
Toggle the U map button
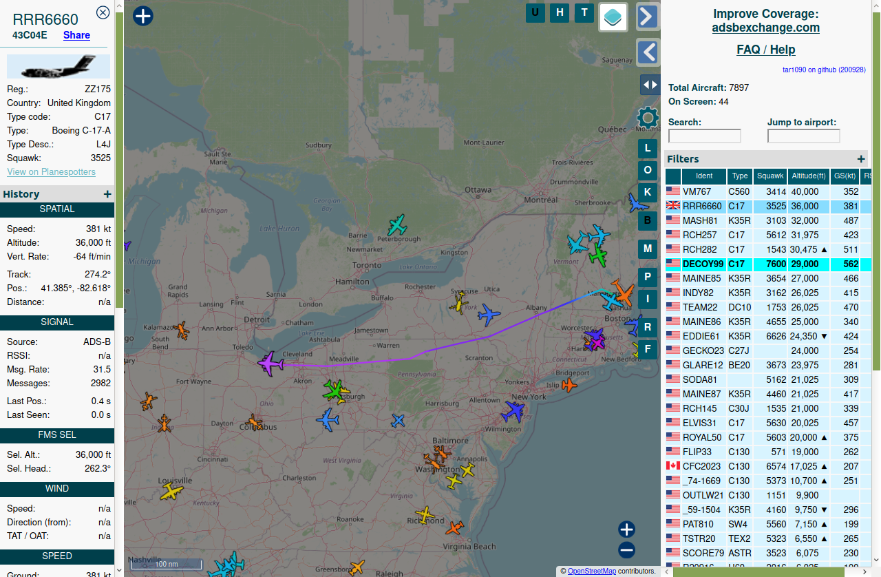[535, 12]
